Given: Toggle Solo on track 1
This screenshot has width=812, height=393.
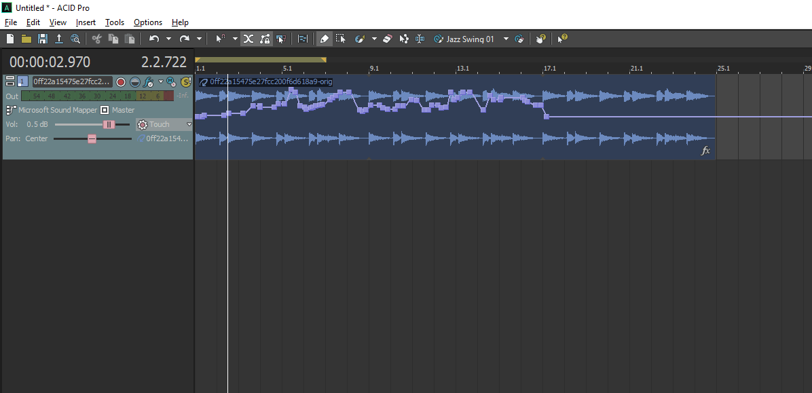Looking at the screenshot, I should (185, 82).
